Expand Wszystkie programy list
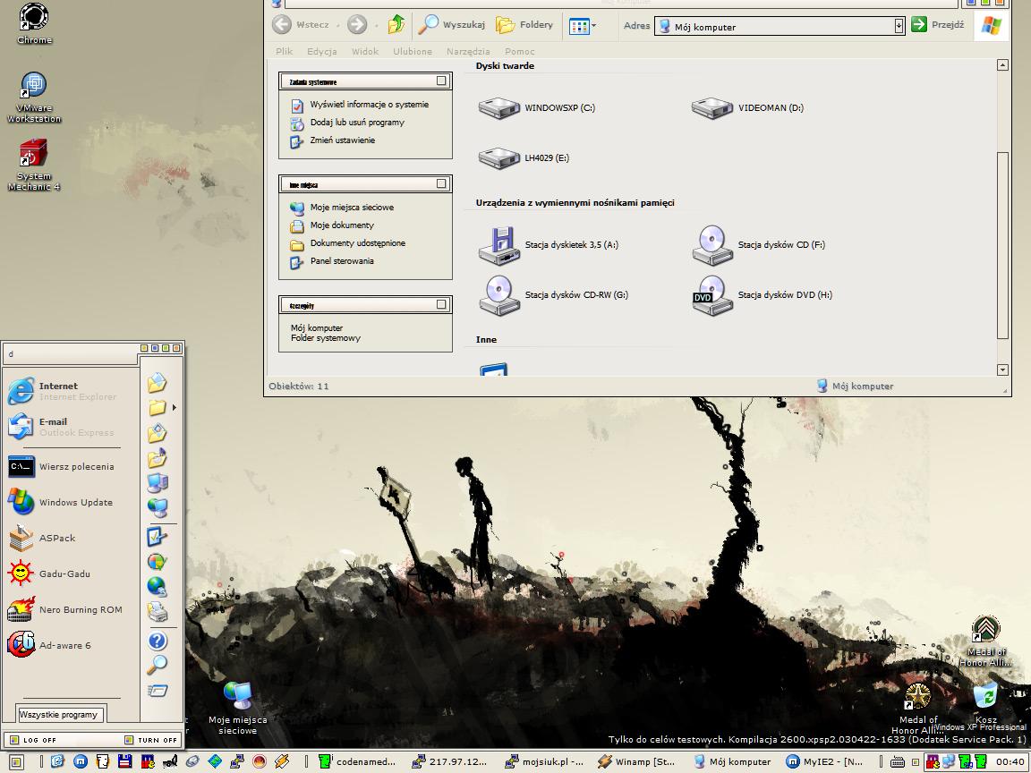The image size is (1031, 773). click(x=59, y=715)
